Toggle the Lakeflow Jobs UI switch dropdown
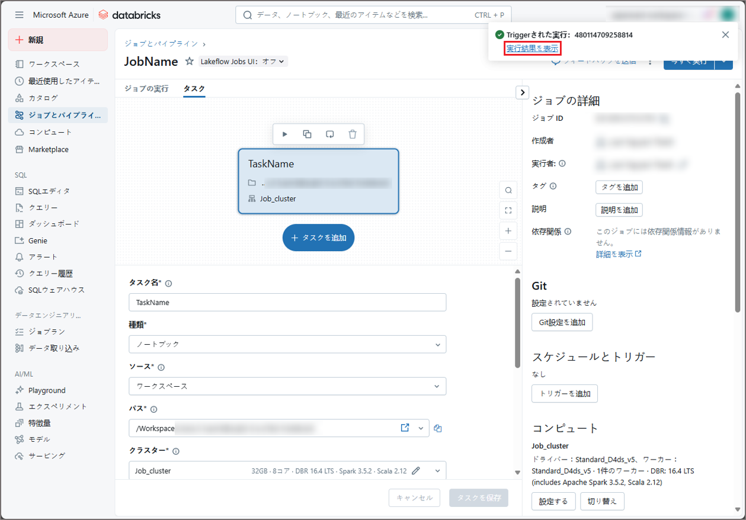This screenshot has height=520, width=746. (x=242, y=62)
